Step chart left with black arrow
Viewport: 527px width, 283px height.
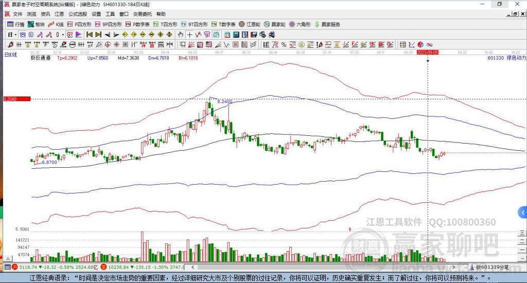click(107, 34)
